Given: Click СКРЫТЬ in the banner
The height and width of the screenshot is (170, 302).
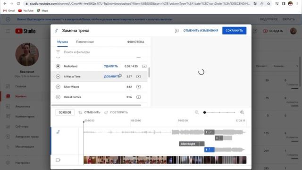Looking at the screenshot, I should (x=288, y=19).
